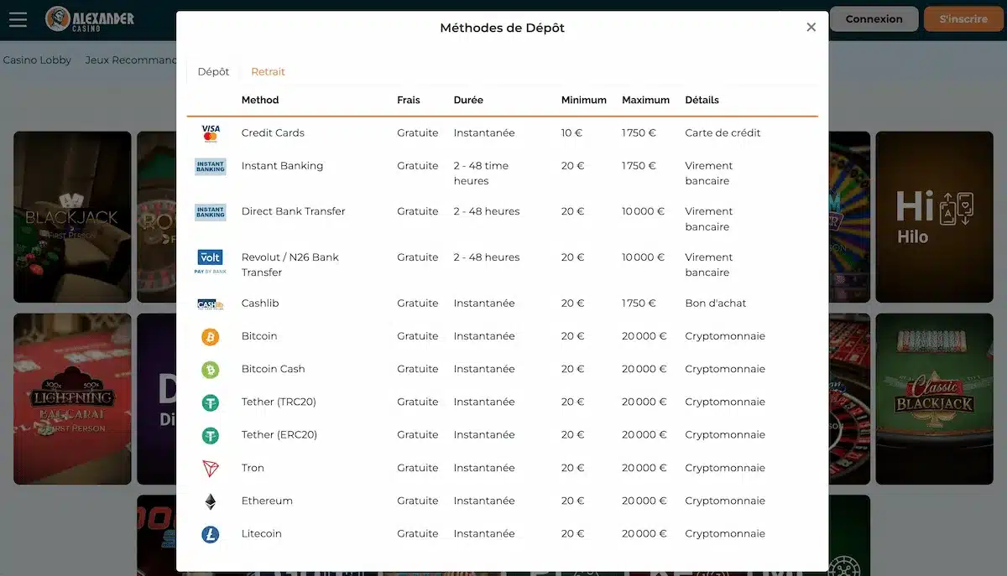Open the Hilo game thumbnail
The width and height of the screenshot is (1007, 576).
[934, 217]
